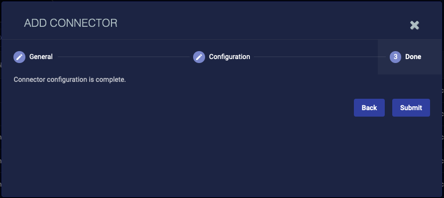Screen dimensions: 444x198
Task: Return to the Configuration step label
Action: pos(229,57)
